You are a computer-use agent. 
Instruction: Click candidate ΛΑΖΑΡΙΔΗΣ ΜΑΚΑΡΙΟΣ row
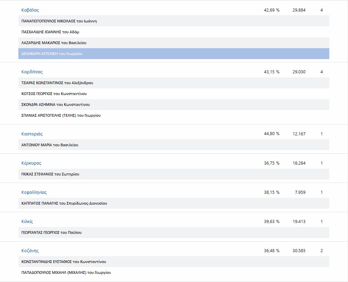tap(54, 43)
